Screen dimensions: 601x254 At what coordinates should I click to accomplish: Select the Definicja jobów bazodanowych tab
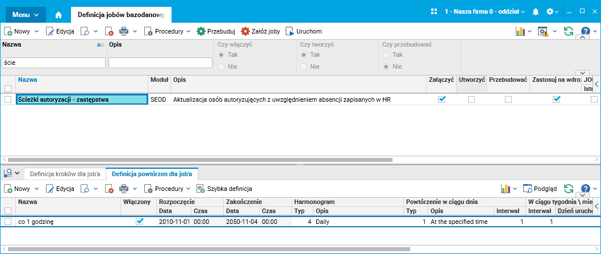121,15
